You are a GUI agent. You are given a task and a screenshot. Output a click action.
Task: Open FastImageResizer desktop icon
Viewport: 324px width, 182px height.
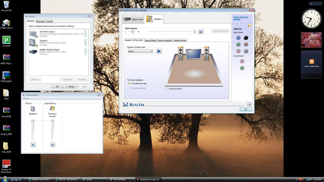click(6, 77)
